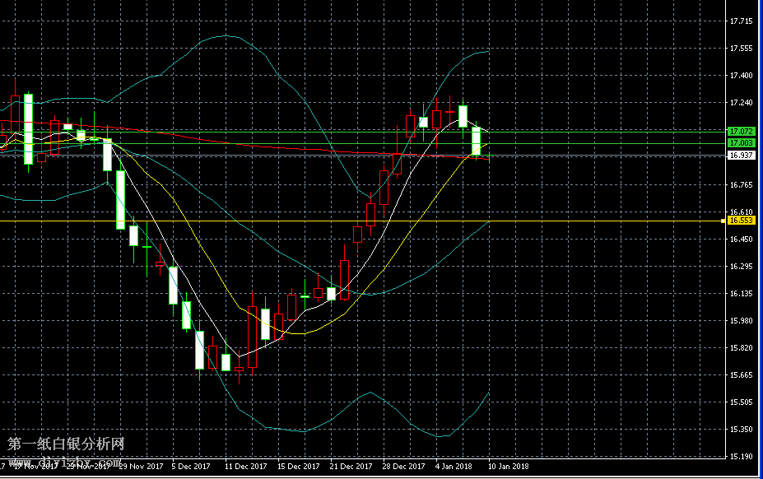Click the 15.190 price axis value
The width and height of the screenshot is (763, 479).
tap(741, 457)
